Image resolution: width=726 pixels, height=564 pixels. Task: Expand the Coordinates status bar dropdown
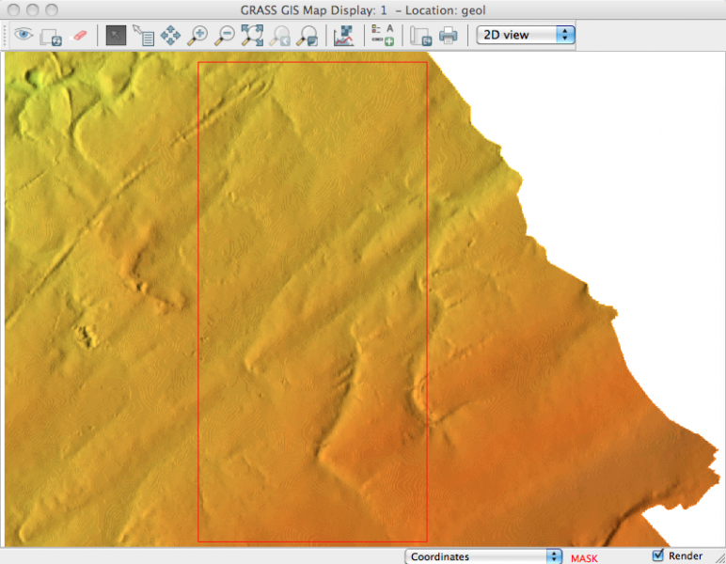coord(483,556)
